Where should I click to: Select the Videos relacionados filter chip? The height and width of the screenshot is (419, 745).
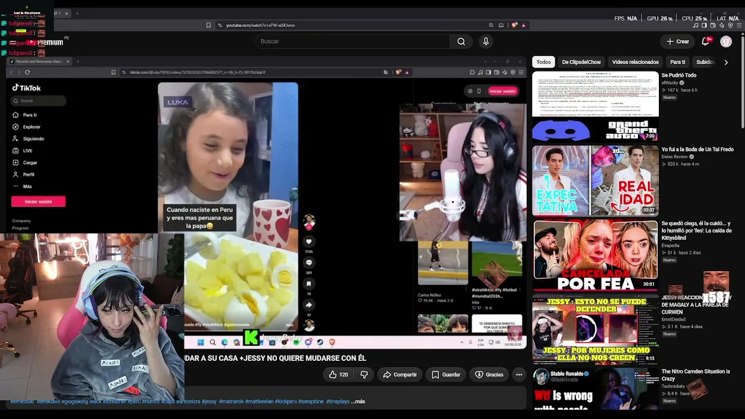(x=636, y=62)
